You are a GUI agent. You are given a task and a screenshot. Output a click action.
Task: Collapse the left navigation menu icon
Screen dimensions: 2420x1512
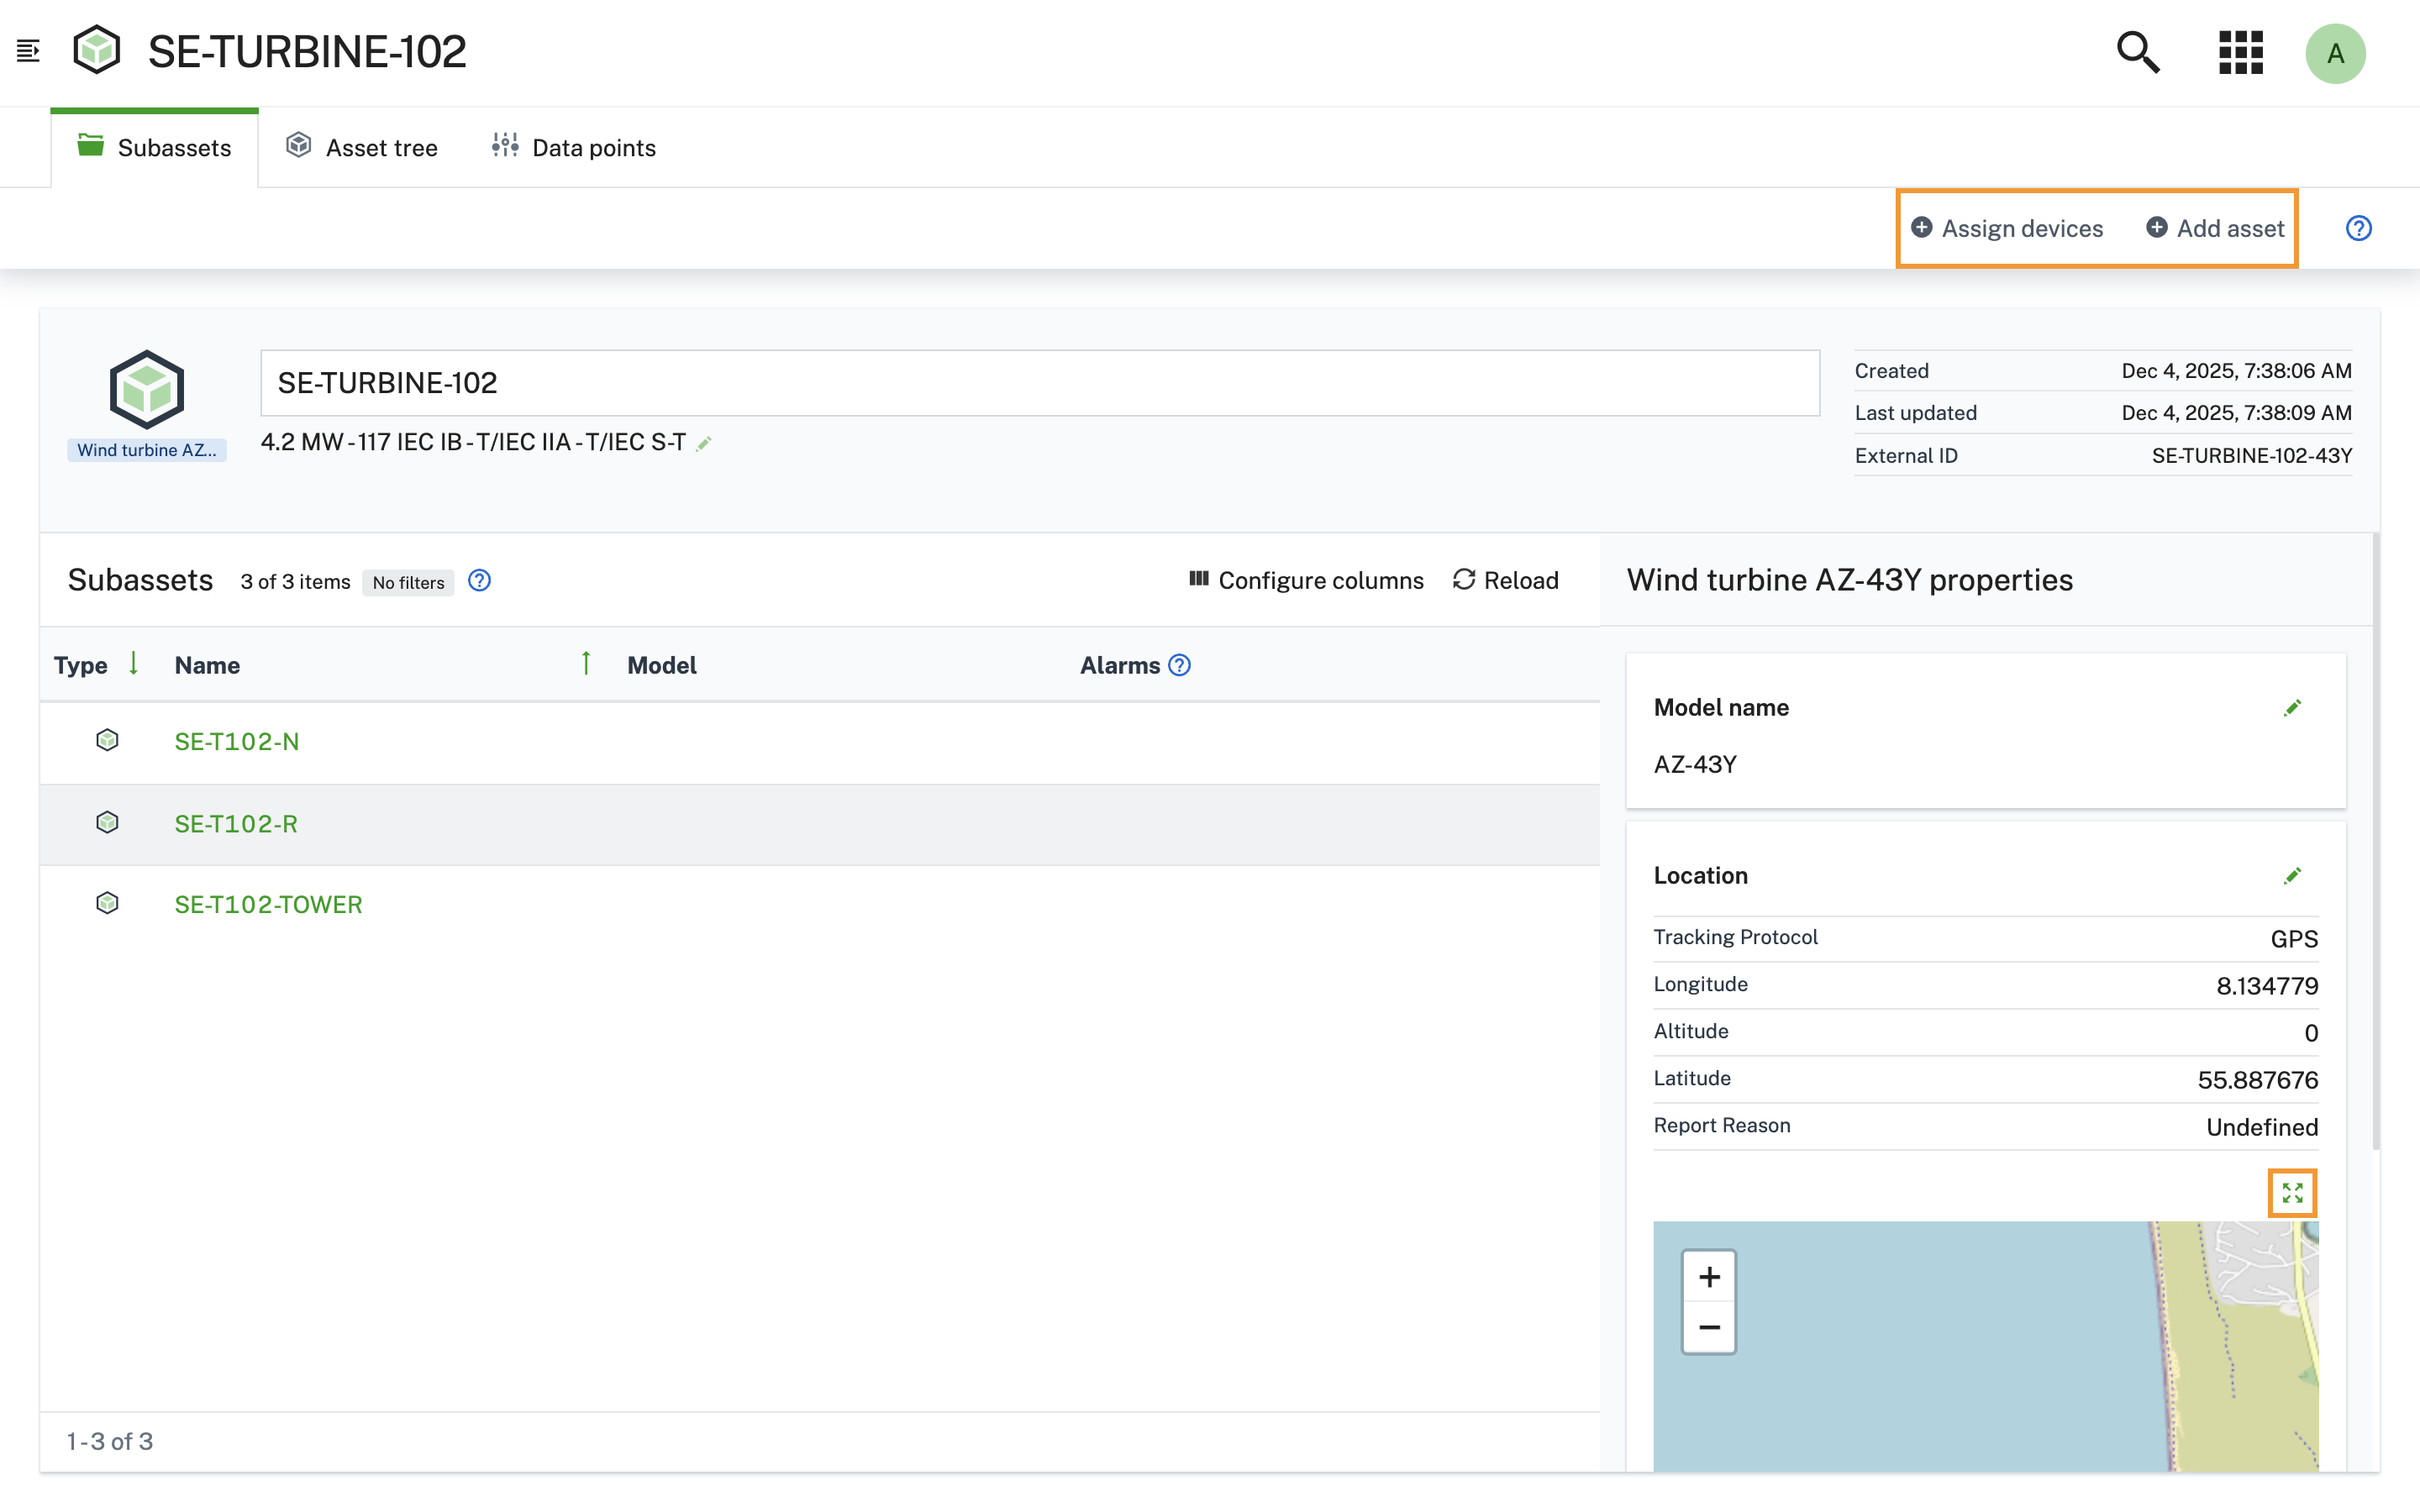coord(28,51)
